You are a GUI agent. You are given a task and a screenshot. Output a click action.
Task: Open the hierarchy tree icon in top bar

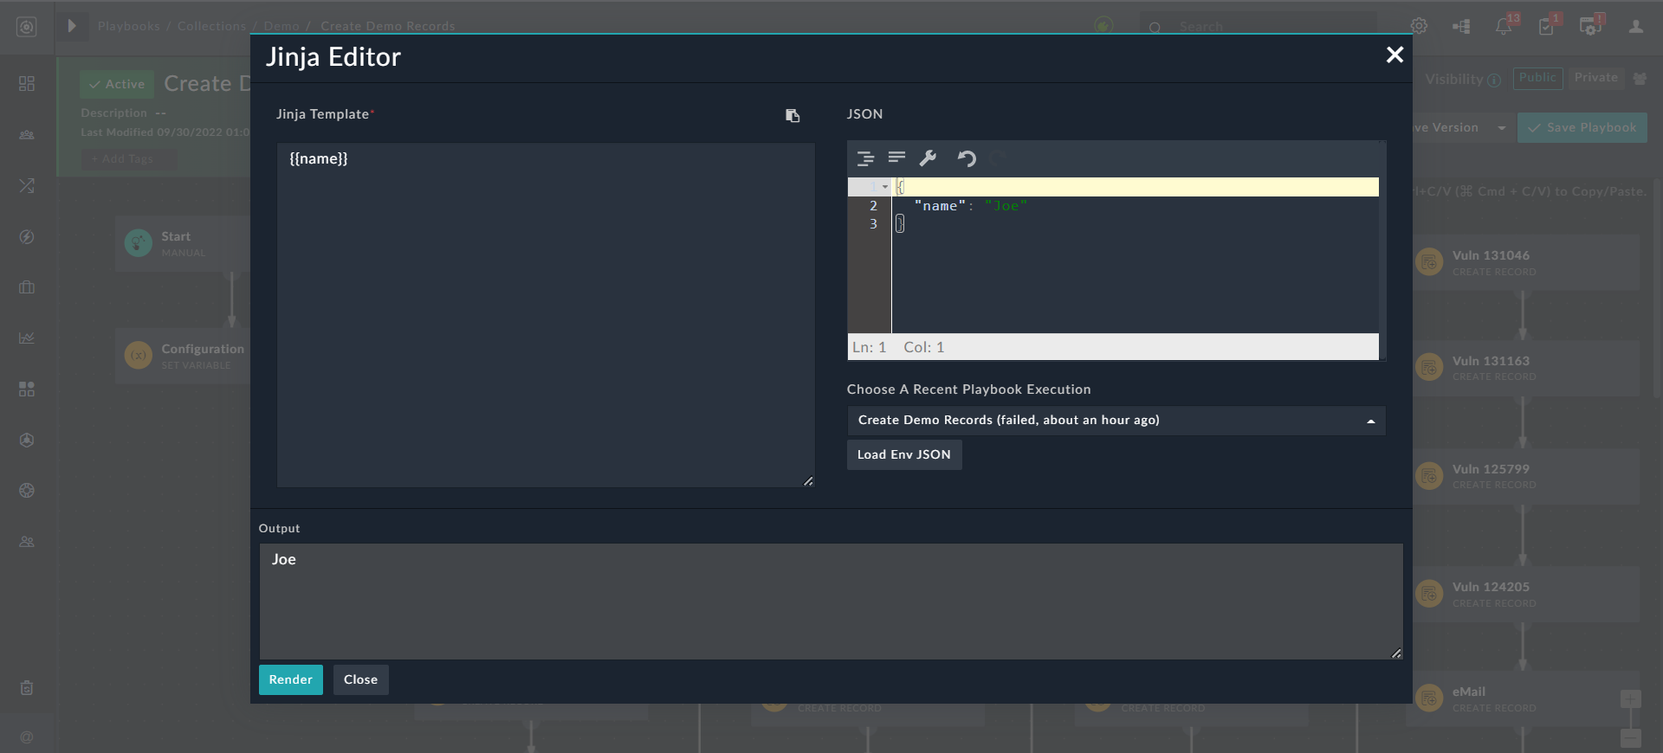click(1461, 26)
